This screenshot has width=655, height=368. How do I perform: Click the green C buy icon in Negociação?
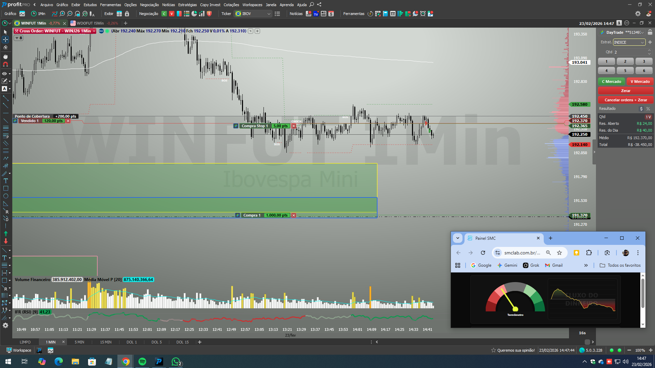[x=164, y=14]
